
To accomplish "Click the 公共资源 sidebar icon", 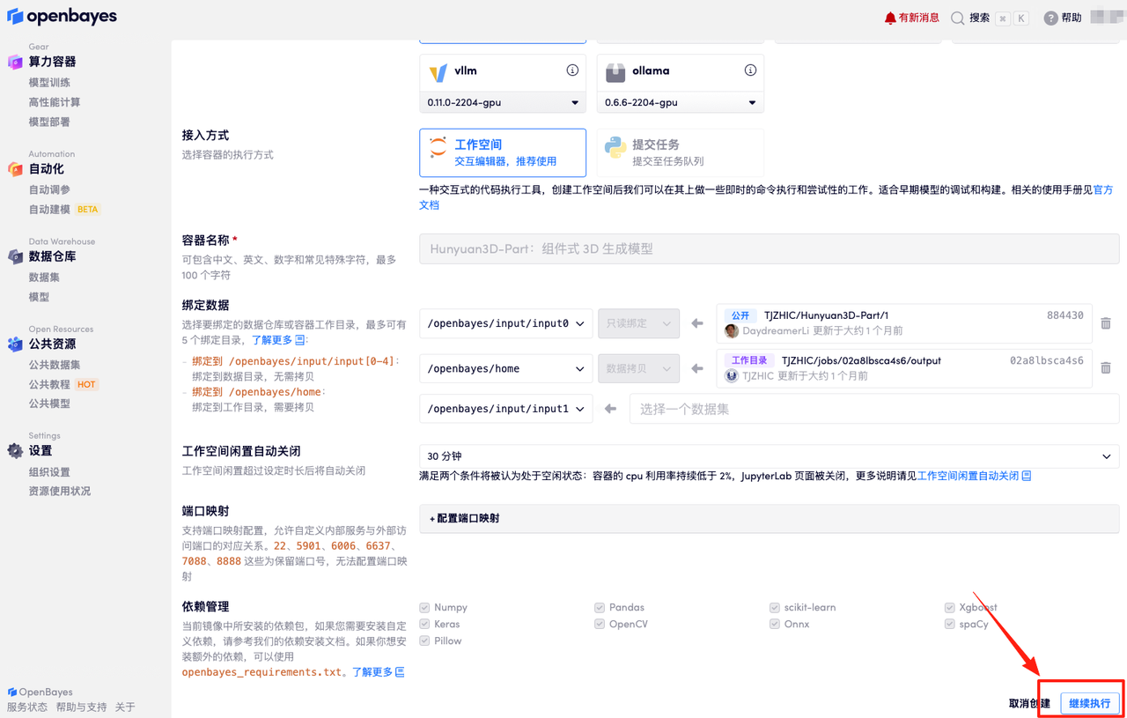I will (15, 344).
